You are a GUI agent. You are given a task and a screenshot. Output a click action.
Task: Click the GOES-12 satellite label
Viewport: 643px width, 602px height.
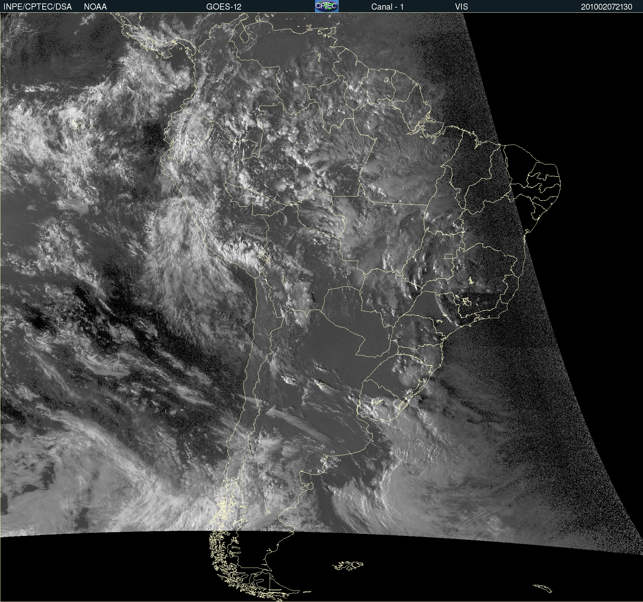click(224, 7)
